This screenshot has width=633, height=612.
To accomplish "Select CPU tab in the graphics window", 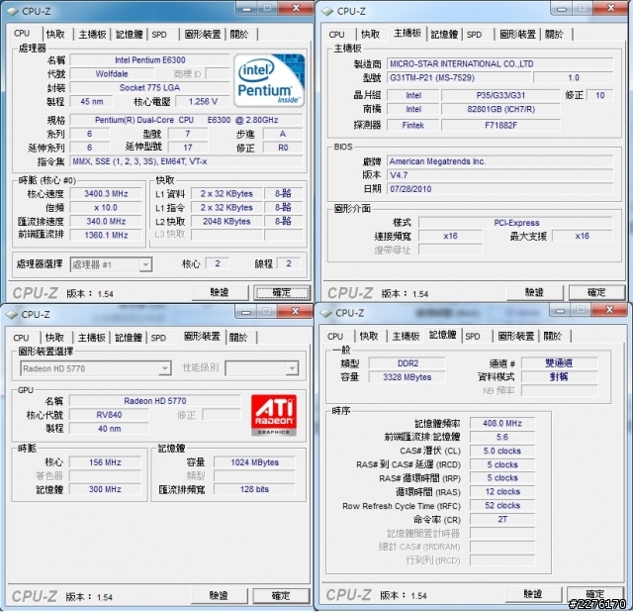I will (21, 338).
